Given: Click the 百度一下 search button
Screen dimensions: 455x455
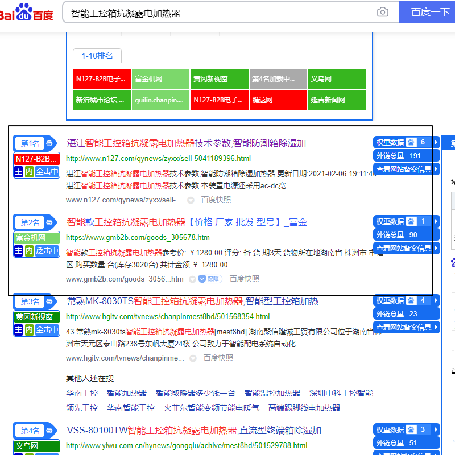Looking at the screenshot, I should click(427, 12).
